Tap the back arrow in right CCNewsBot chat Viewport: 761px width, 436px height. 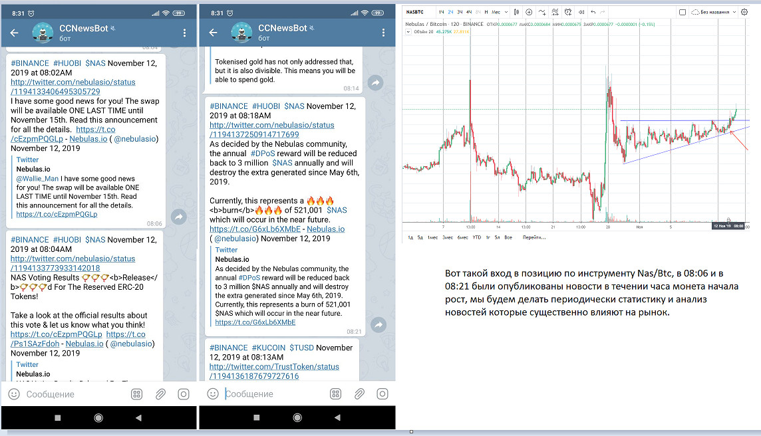(213, 33)
